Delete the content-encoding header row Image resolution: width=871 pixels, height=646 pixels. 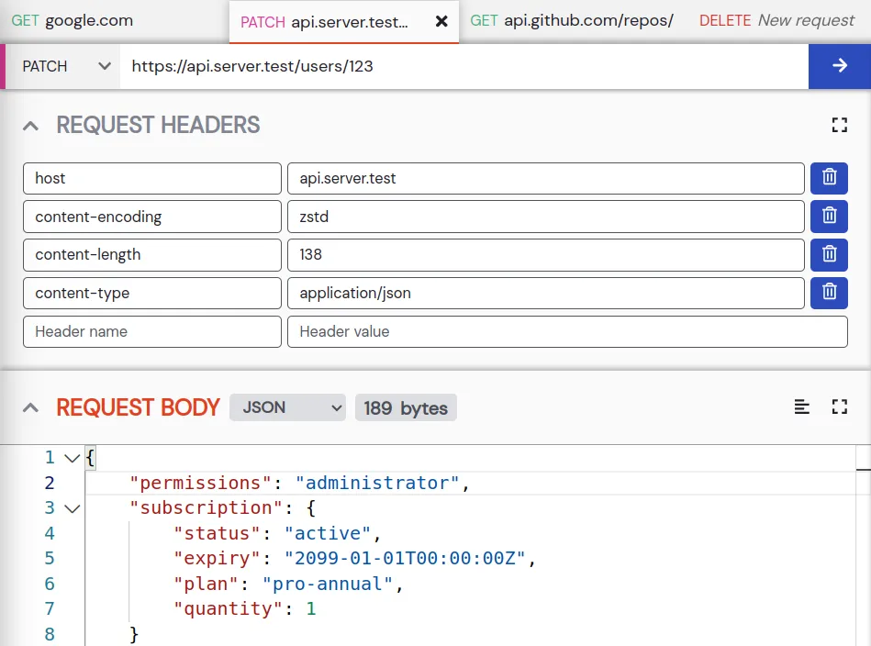829,217
